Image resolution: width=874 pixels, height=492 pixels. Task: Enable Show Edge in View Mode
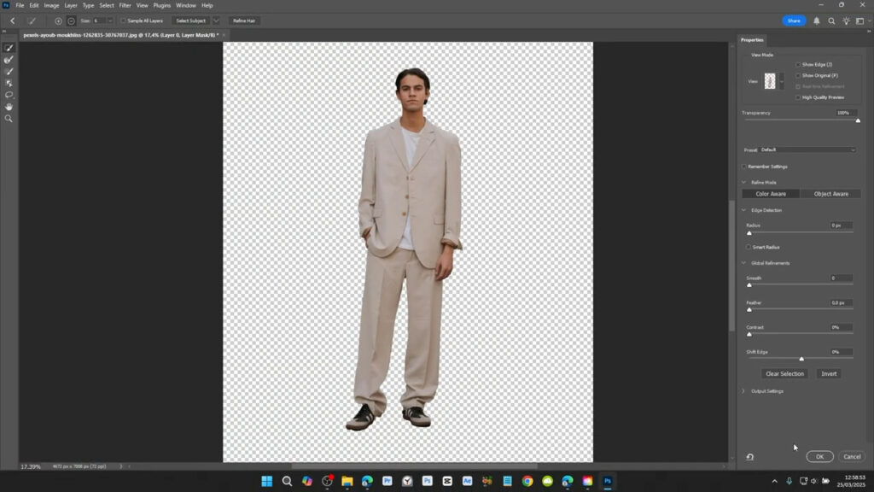pos(799,64)
